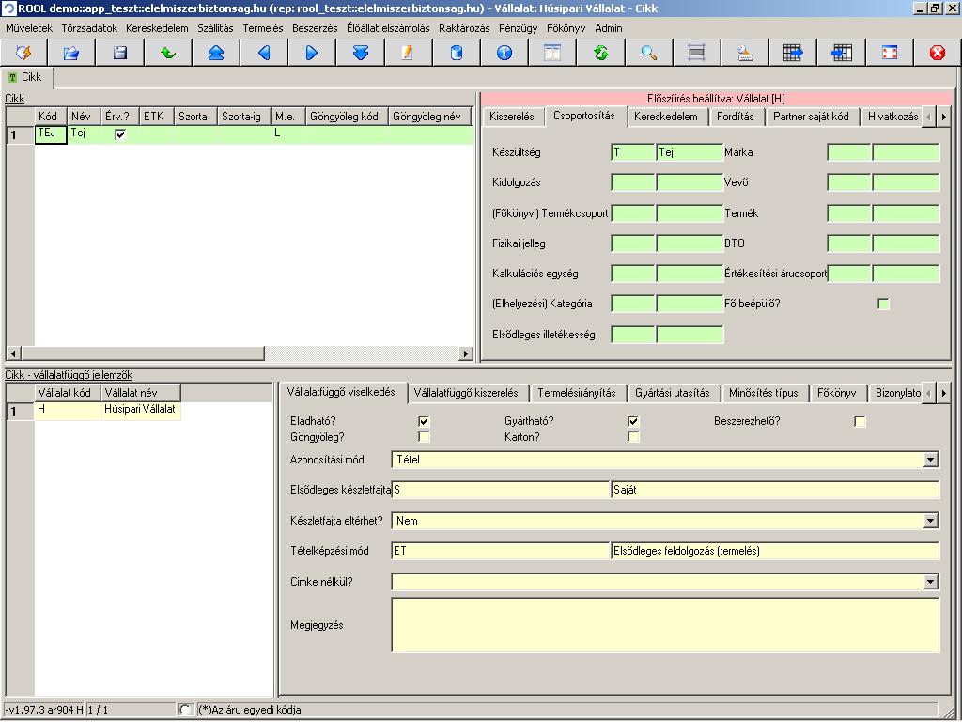Screen dimensions: 962x722
Task: Open the Azonosítási mód dropdown
Action: point(931,460)
